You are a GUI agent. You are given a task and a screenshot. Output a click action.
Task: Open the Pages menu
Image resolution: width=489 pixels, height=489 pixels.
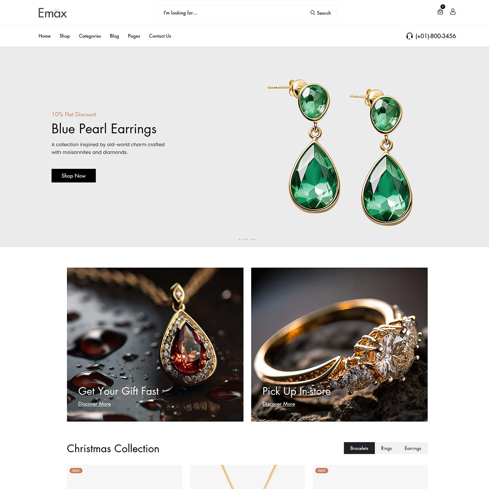[x=134, y=36]
